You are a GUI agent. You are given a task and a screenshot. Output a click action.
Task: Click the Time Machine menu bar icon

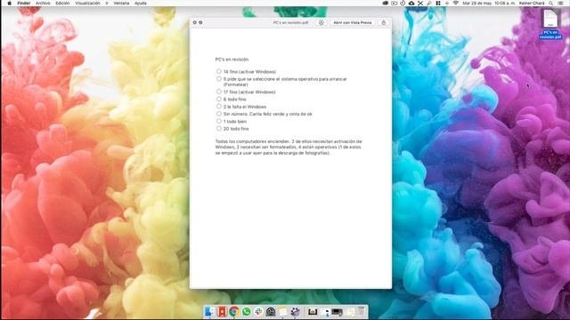[x=403, y=4]
